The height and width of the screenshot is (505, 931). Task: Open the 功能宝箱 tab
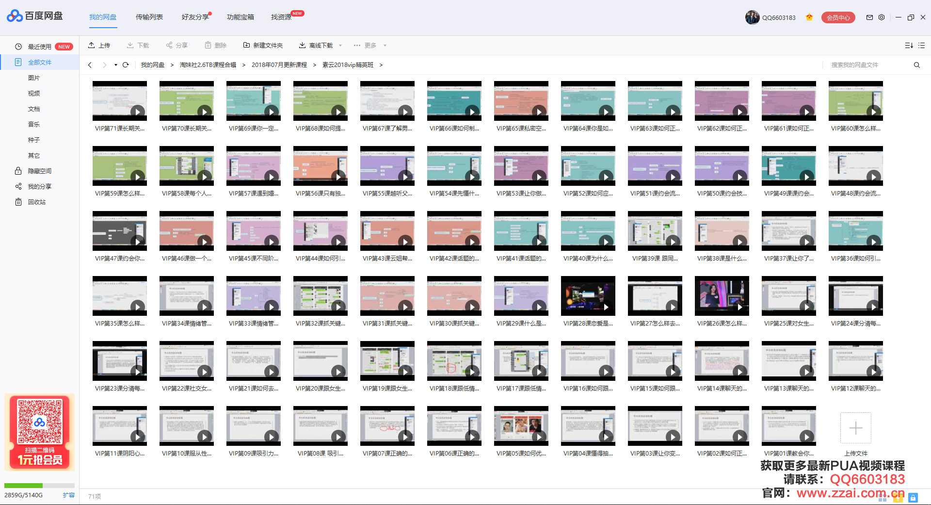(241, 17)
